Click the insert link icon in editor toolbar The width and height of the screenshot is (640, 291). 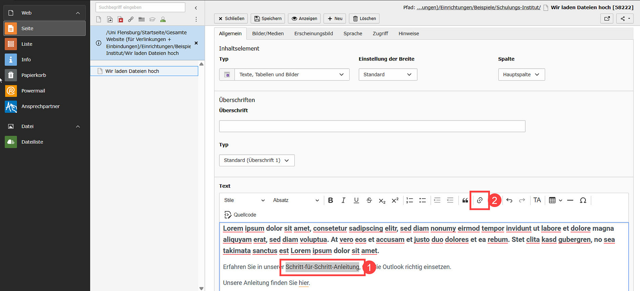coord(479,200)
